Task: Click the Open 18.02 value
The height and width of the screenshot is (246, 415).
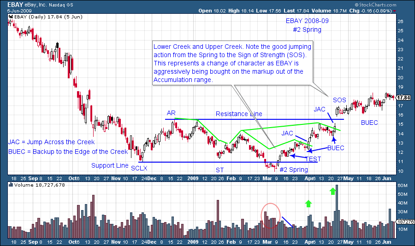Action: point(212,11)
